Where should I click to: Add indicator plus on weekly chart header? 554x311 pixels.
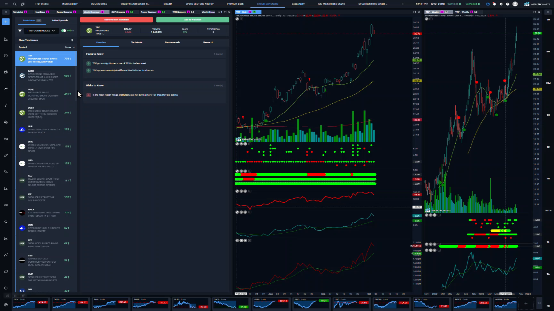[431, 19]
